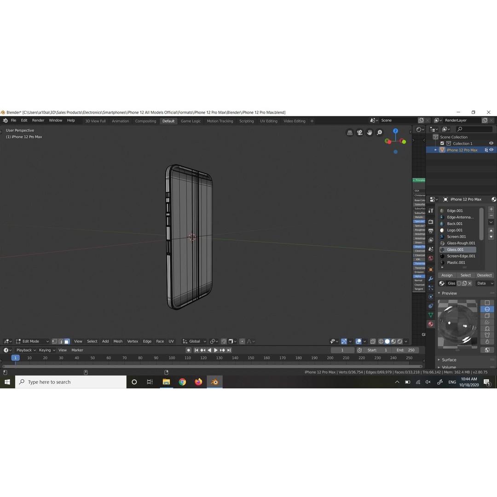Hide iPhone 12 Pro Max object in outliner

[x=491, y=150]
